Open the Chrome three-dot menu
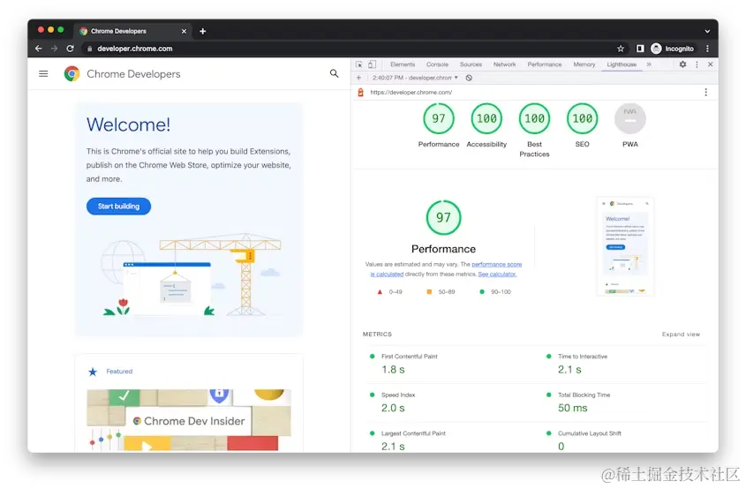 (707, 49)
